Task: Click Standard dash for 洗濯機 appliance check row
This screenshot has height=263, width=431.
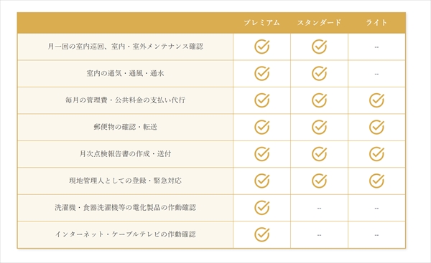Action: pos(319,208)
